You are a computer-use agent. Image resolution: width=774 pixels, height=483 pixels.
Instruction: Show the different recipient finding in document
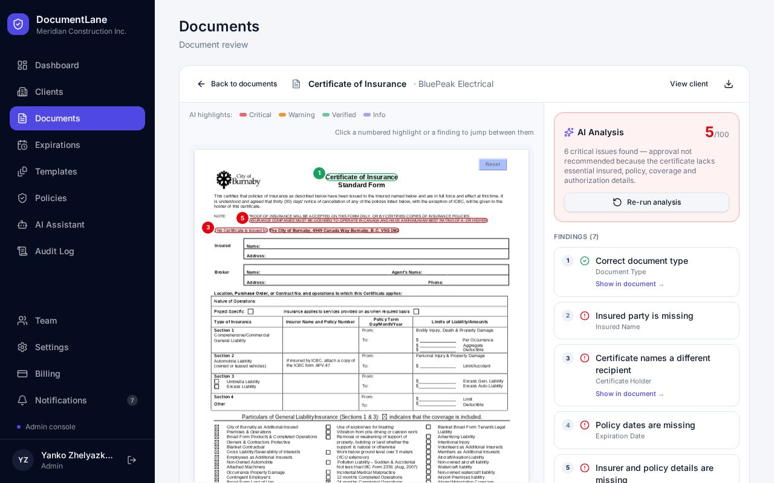[x=629, y=394]
